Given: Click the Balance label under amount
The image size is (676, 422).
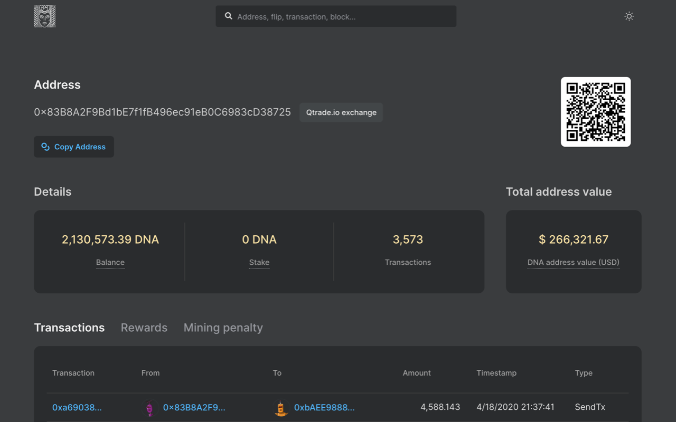Looking at the screenshot, I should coord(110,262).
